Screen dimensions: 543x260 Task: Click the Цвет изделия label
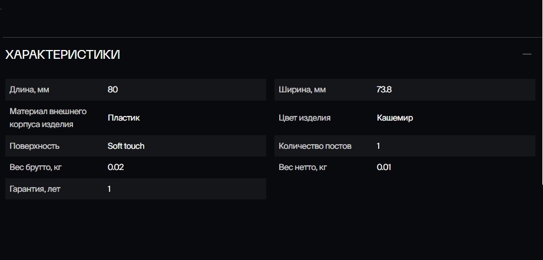304,118
